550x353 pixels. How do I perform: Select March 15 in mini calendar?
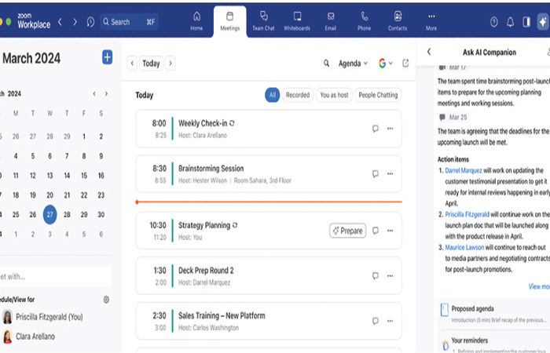pos(84,176)
